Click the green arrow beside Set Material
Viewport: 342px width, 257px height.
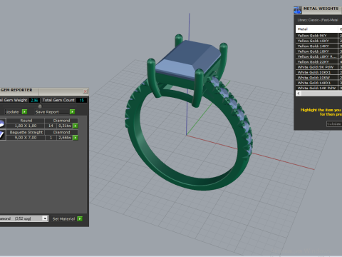pos(80,218)
